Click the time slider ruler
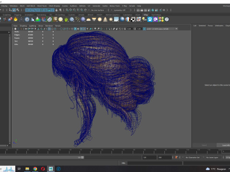 coord(111,151)
